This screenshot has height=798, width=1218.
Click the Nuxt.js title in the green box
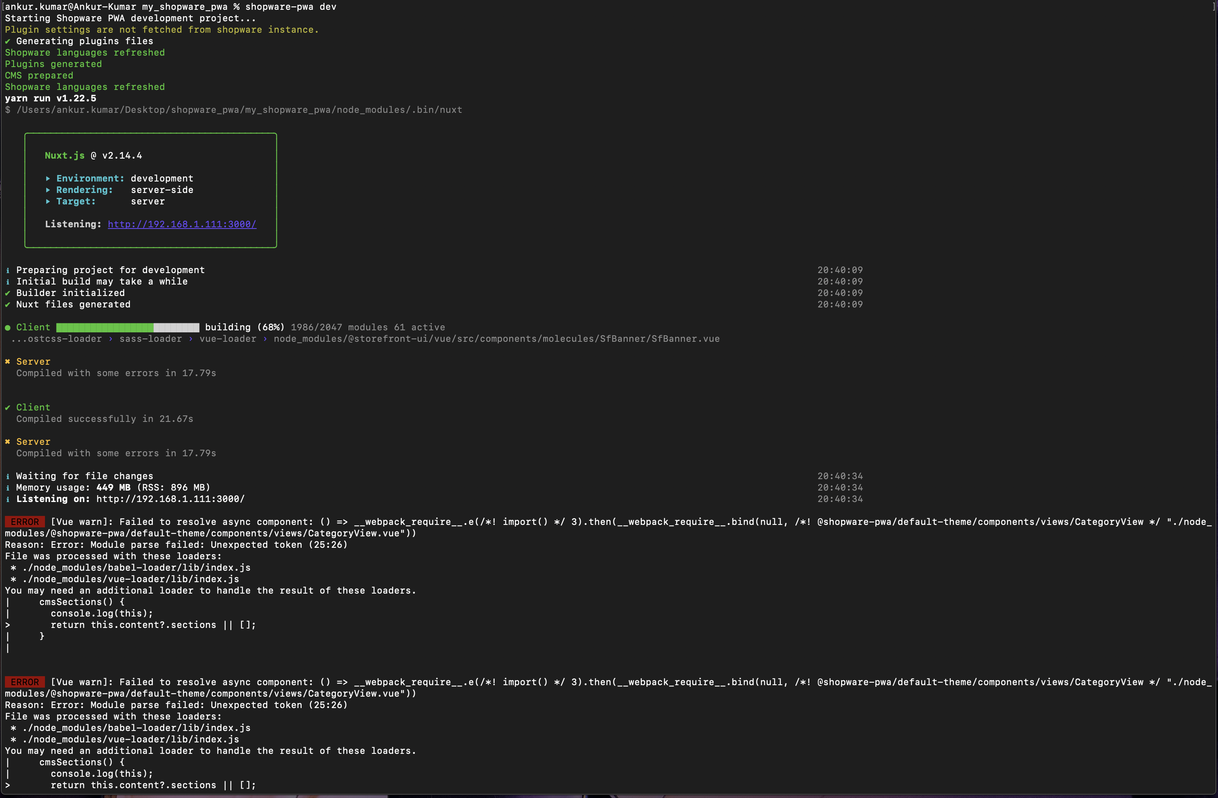65,156
